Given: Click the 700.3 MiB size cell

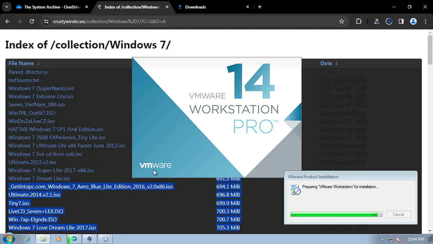Looking at the screenshot, I should pos(228,211).
